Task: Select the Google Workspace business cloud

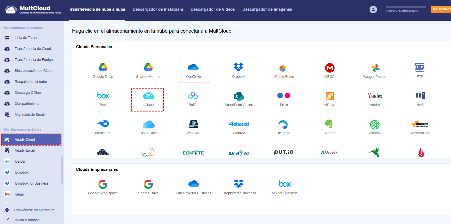Action: pos(103,185)
